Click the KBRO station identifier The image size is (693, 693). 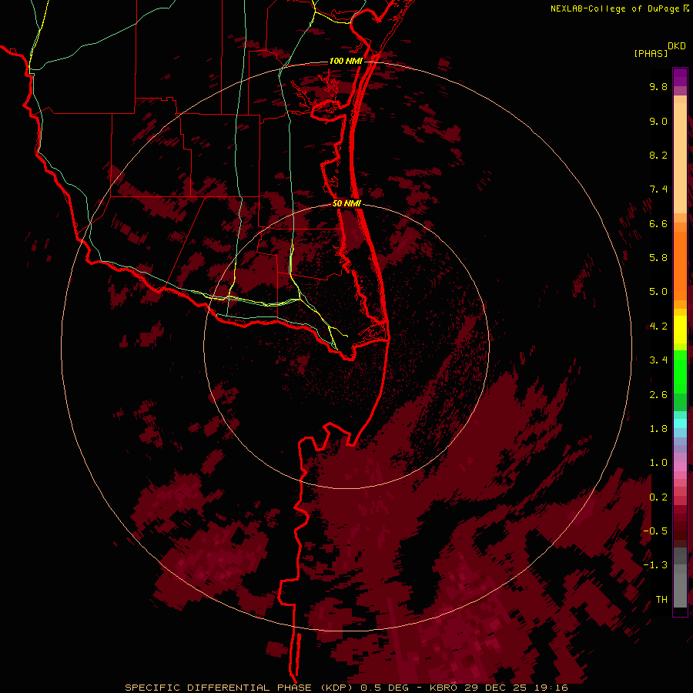point(445,688)
